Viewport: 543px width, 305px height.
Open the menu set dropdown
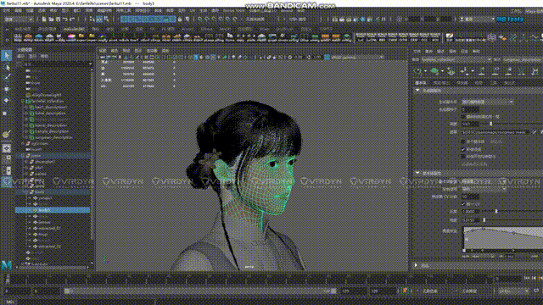click(19, 19)
